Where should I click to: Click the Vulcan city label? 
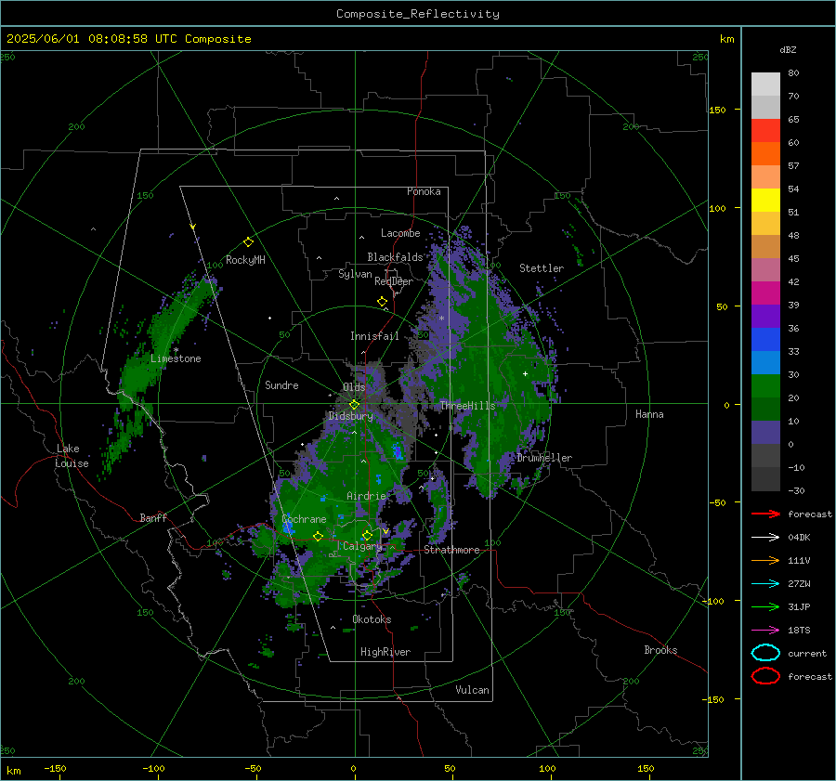point(472,690)
